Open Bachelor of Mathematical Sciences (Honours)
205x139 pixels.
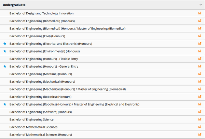[41, 135]
